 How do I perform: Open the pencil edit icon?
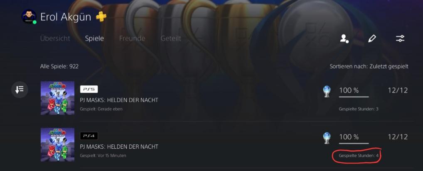(372, 39)
